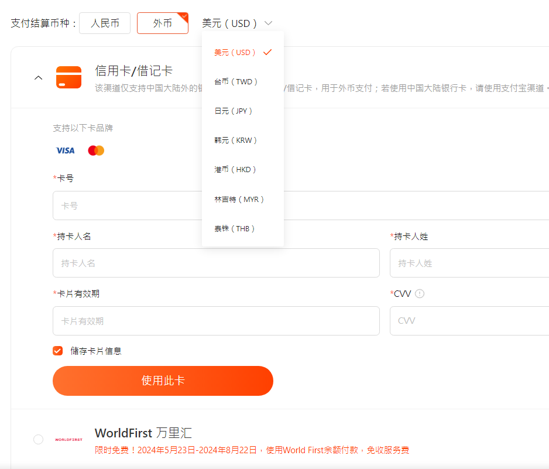Viewport: 549px width, 469px height.
Task: Click the 信用卡/借记卡 heading
Action: (134, 71)
